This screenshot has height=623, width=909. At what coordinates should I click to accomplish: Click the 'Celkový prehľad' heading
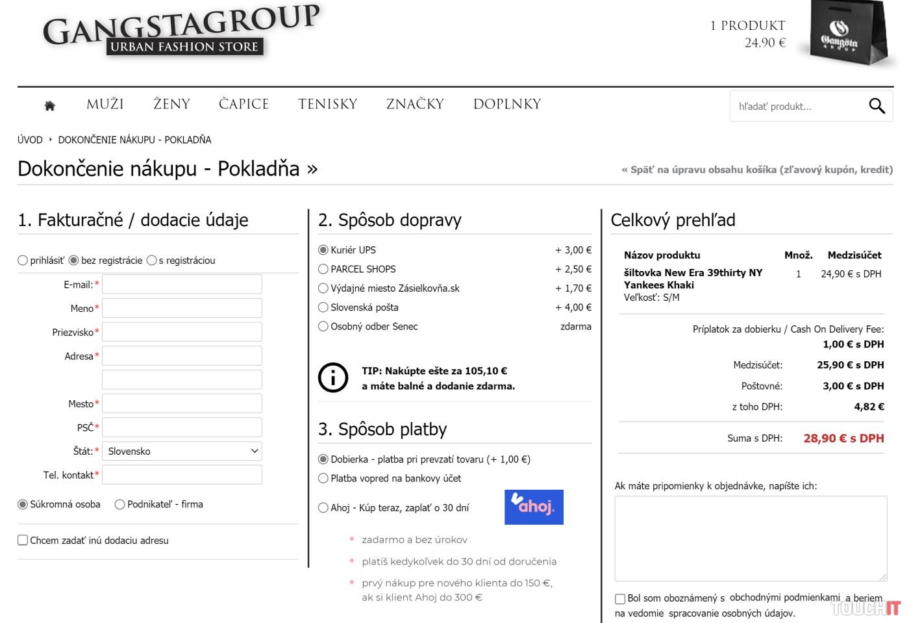[x=673, y=220]
